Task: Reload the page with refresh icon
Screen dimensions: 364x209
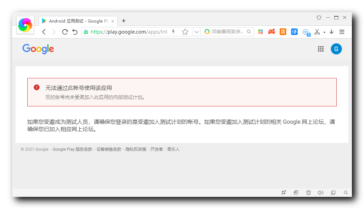Action: (65, 32)
